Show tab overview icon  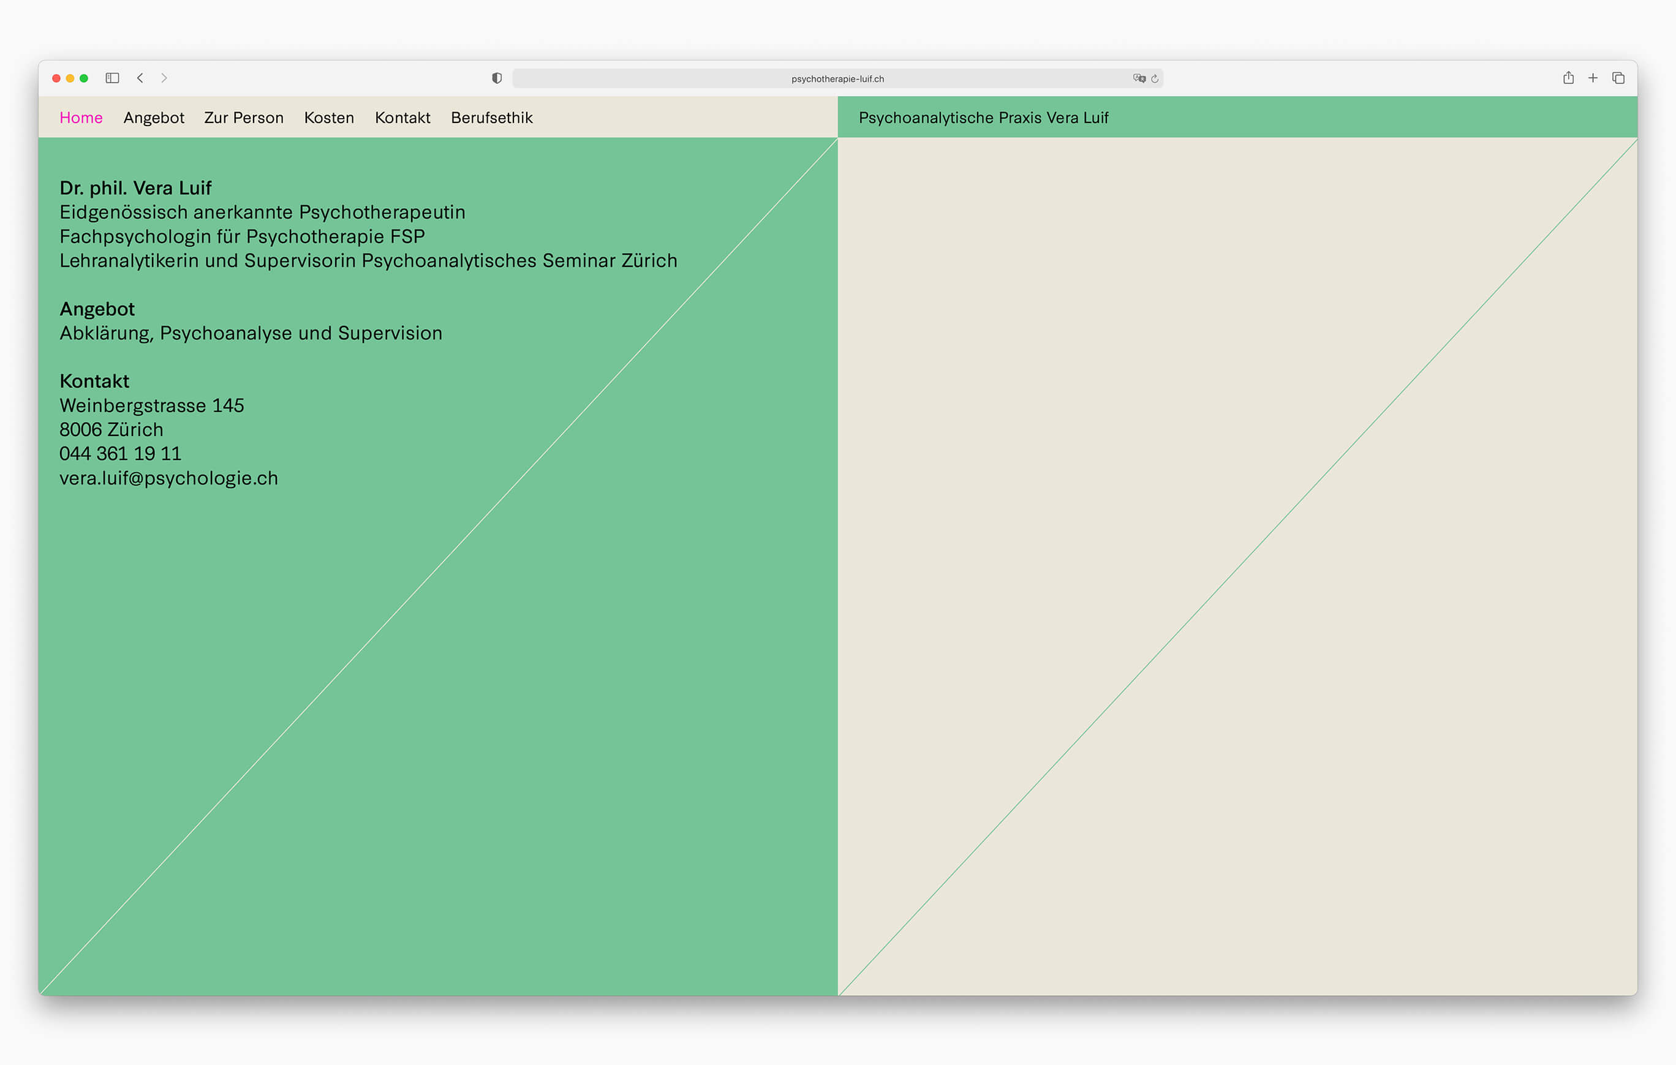coord(1618,78)
